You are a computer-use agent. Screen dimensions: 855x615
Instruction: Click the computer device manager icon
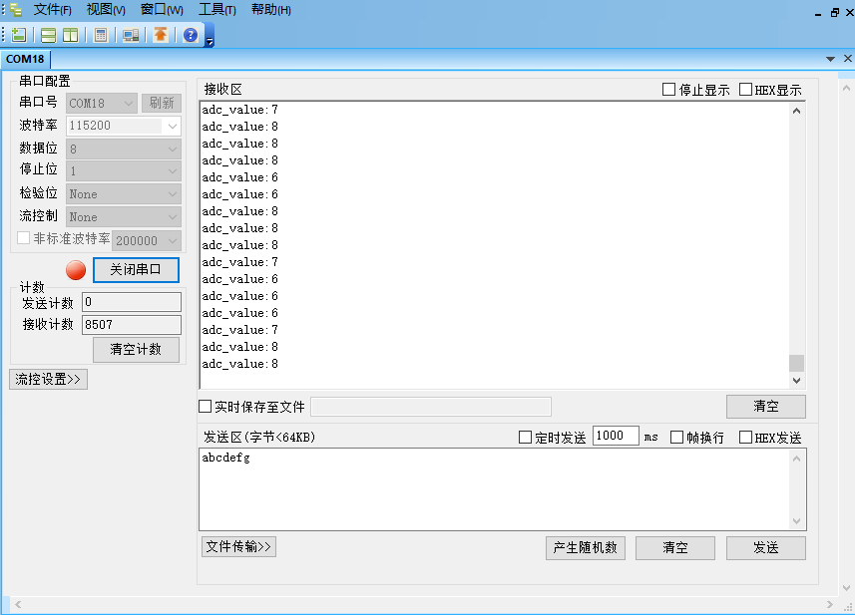coord(131,36)
